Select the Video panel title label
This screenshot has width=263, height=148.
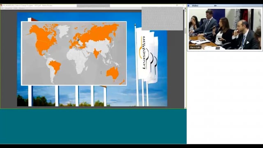[x=195, y=6]
